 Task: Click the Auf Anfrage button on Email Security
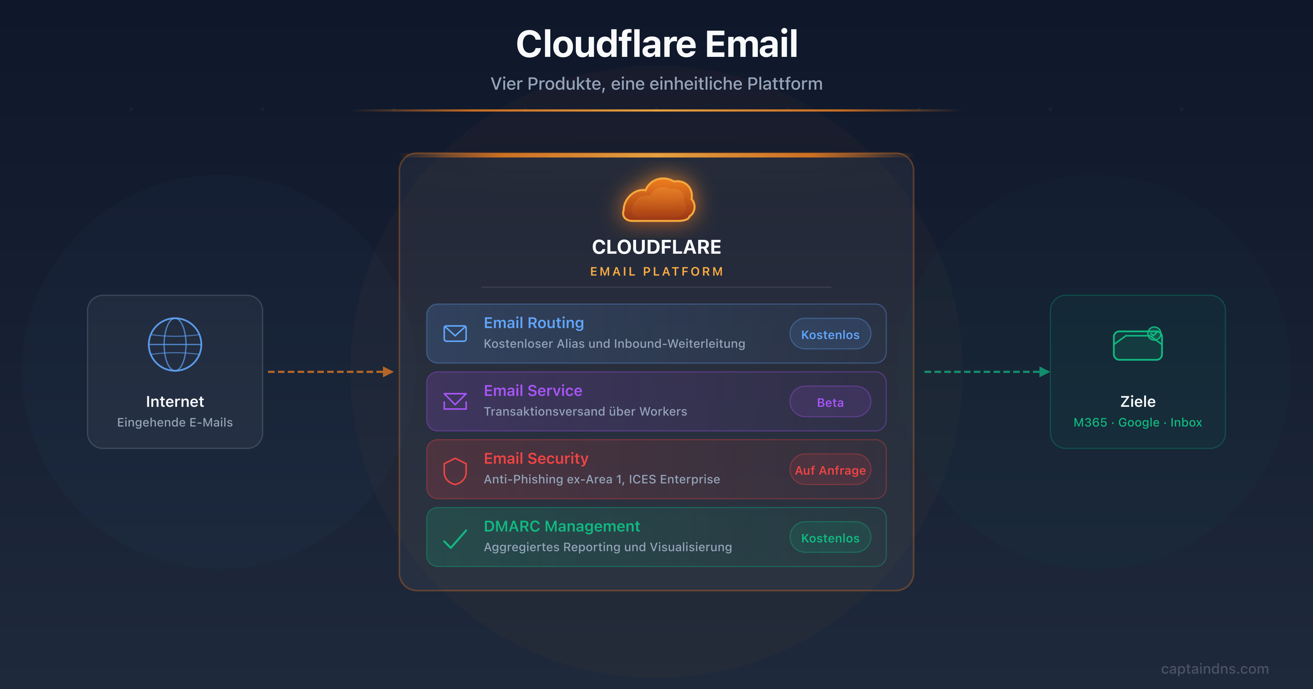coord(830,470)
